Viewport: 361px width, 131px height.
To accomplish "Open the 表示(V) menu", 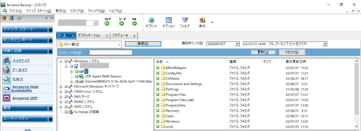I will tap(61, 11).
